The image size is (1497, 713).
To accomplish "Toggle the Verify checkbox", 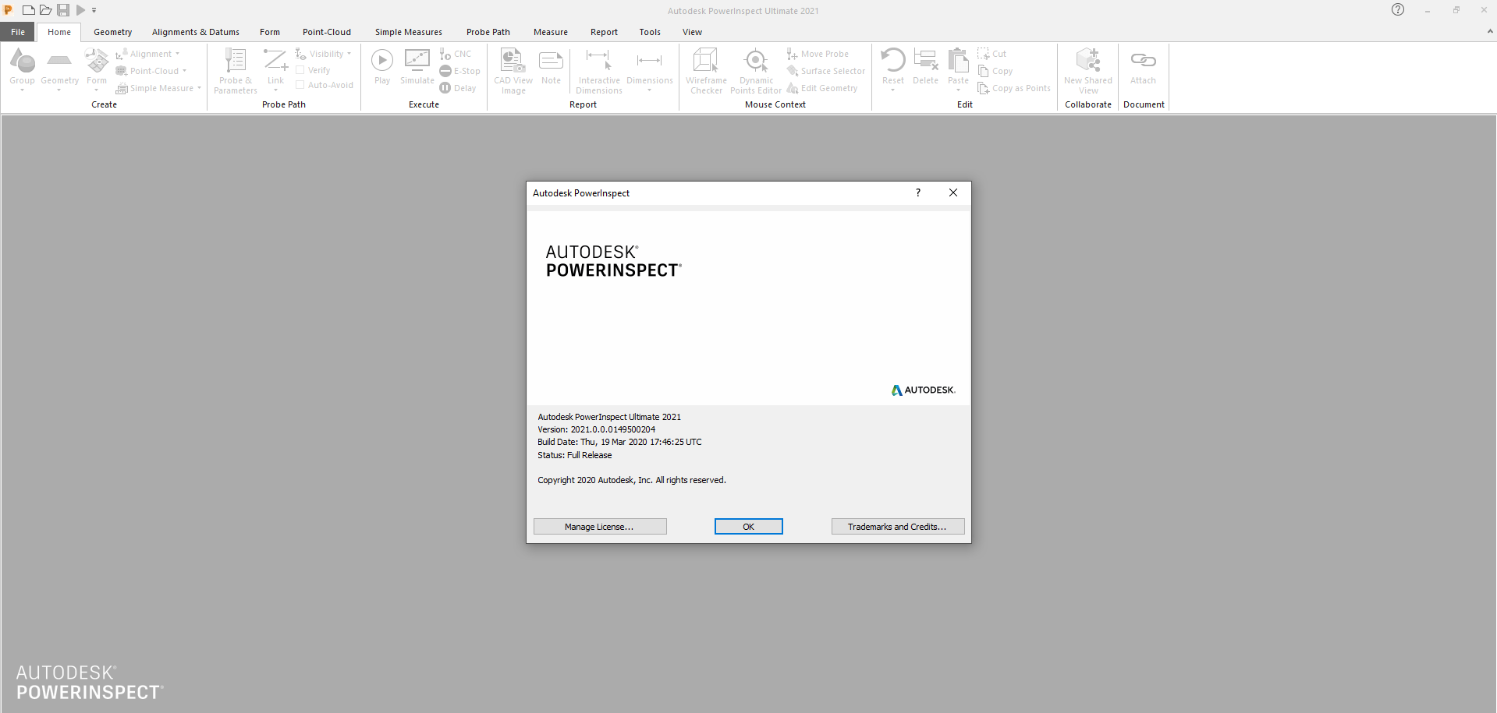I will pyautogui.click(x=300, y=70).
